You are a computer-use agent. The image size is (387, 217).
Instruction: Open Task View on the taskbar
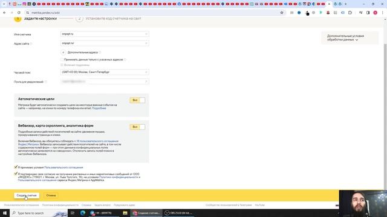pyautogui.click(x=73, y=213)
